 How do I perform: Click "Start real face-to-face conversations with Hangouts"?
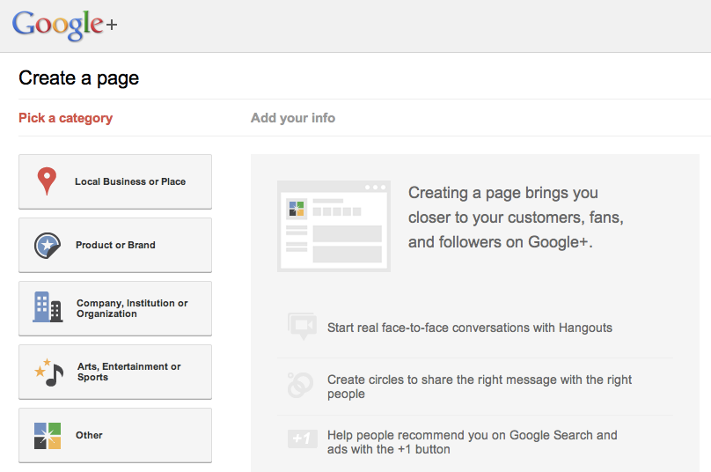pos(470,328)
